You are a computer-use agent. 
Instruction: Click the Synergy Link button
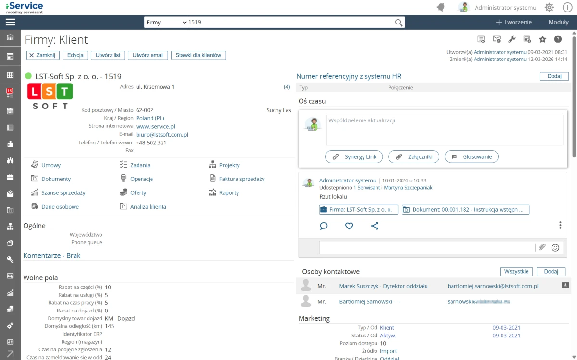tap(354, 156)
